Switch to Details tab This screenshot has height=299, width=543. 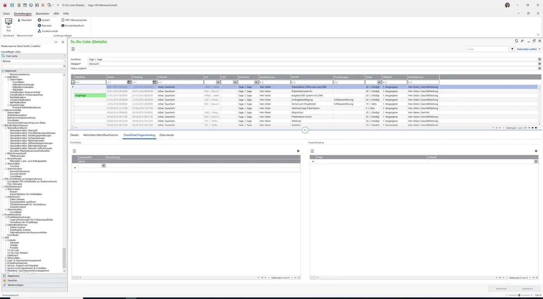point(75,135)
